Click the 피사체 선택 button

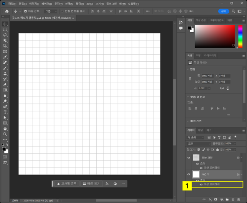click(66, 183)
